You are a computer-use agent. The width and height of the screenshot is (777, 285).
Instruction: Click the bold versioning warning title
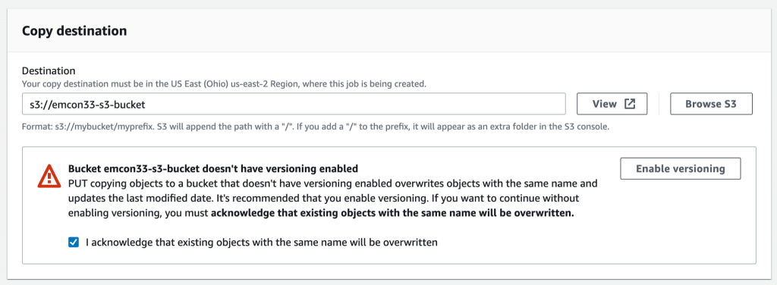click(213, 169)
